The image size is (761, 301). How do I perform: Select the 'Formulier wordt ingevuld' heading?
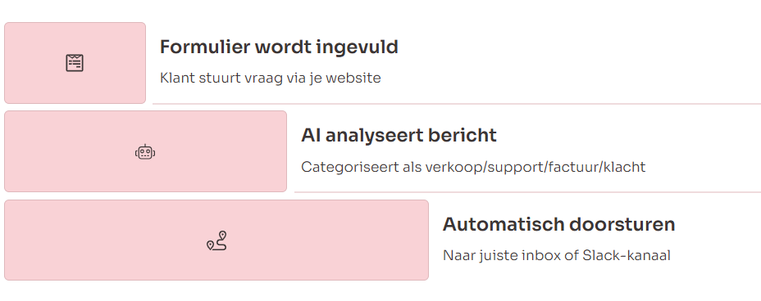pos(279,47)
